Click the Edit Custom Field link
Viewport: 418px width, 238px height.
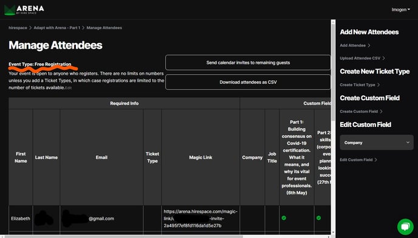[358, 160]
